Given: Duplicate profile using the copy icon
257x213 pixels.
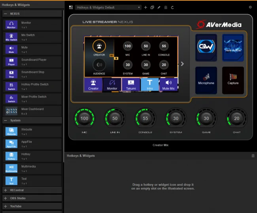Looking at the screenshot, I should click(152, 7).
